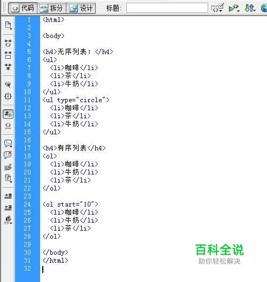Open the Format Source Code menu
The height and width of the screenshot is (282, 267).
tap(8, 220)
